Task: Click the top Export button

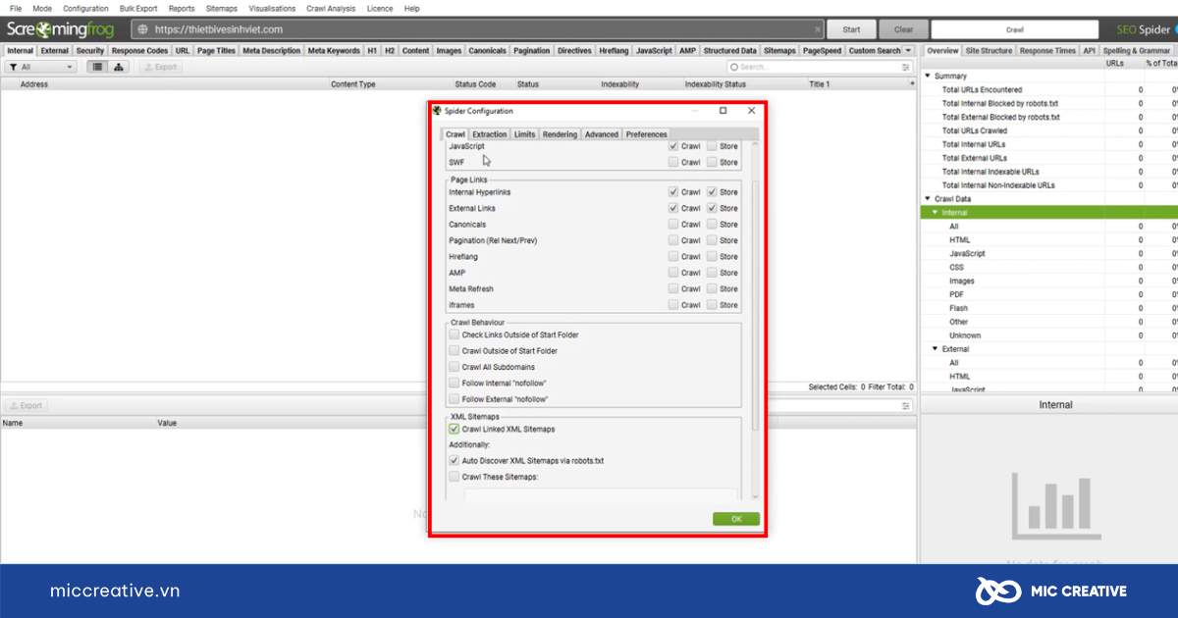Action: [160, 67]
